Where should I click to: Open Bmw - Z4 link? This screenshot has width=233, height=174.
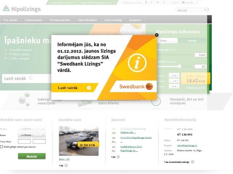pos(64,159)
